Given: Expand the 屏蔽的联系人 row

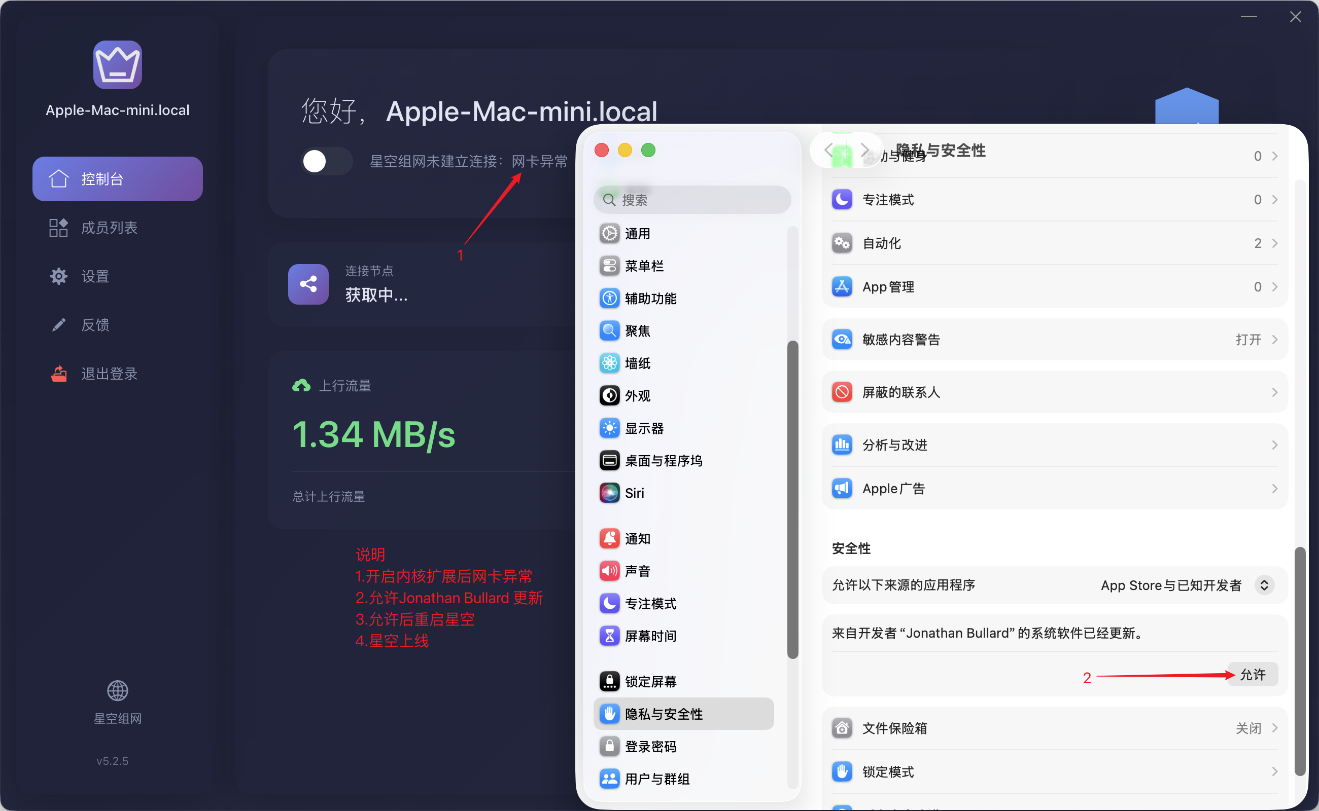Looking at the screenshot, I should [x=1274, y=392].
